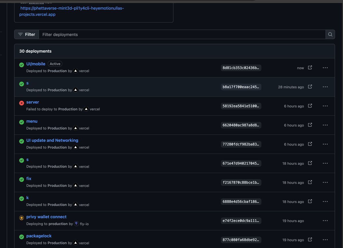343x248 pixels.
Task: Open more options for privy wallet connect
Action: pyautogui.click(x=325, y=221)
